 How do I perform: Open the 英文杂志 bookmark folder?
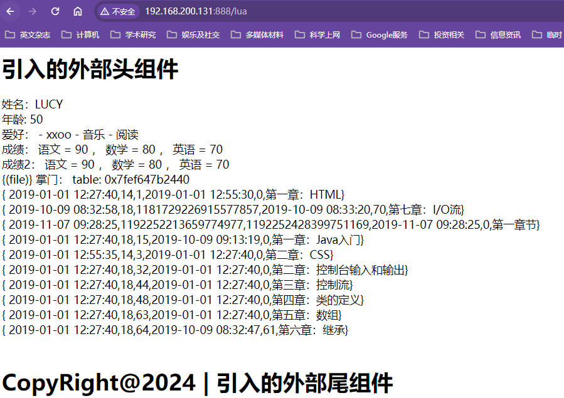(28, 35)
